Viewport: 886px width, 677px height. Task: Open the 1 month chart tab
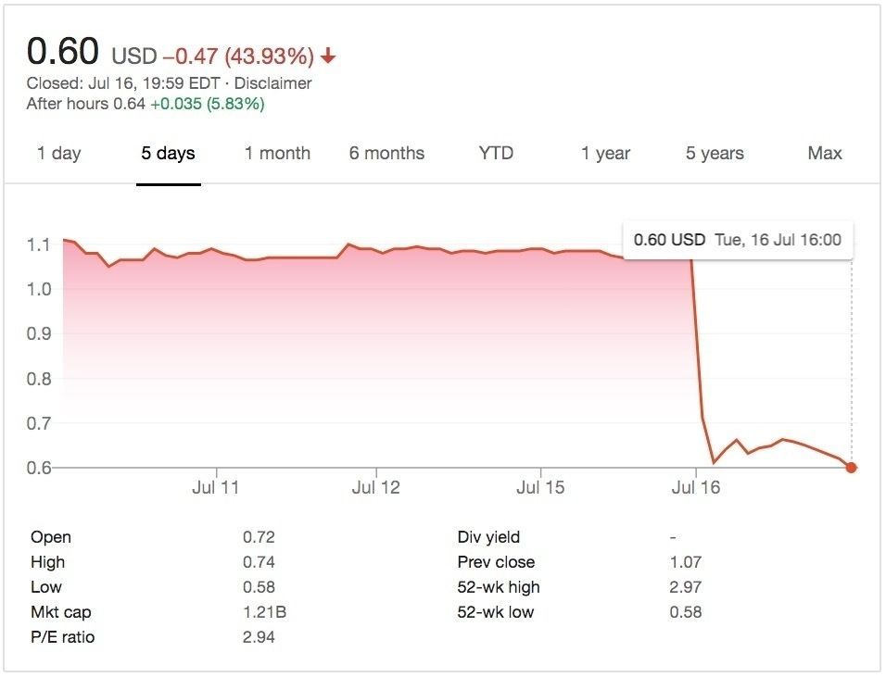pos(277,154)
